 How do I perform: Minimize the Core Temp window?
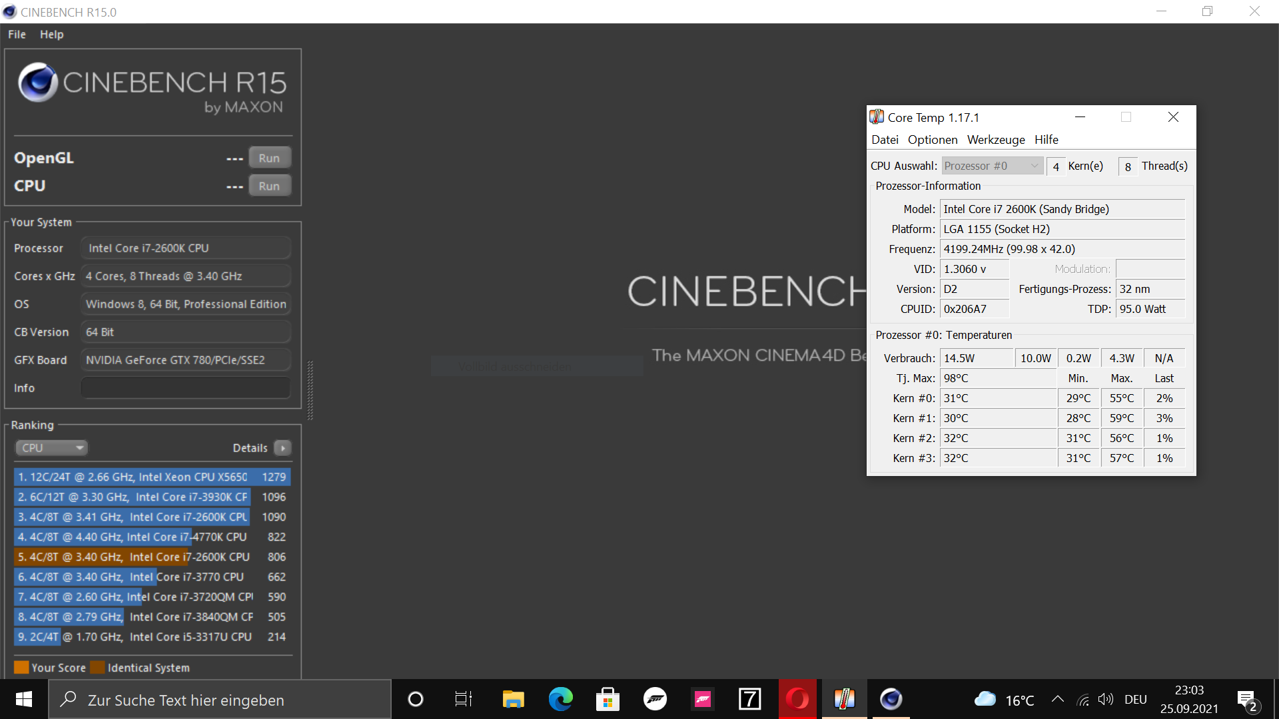1080,117
